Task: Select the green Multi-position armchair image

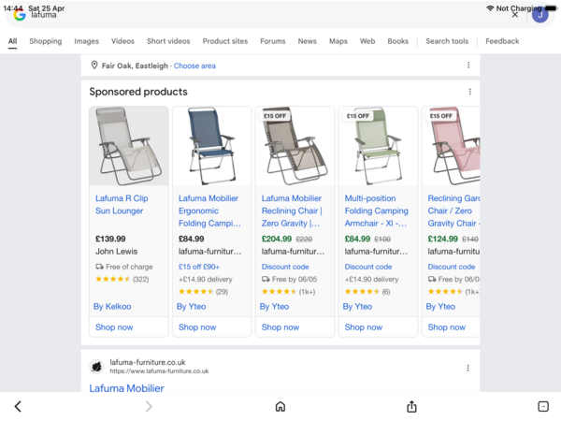Action: click(376, 146)
